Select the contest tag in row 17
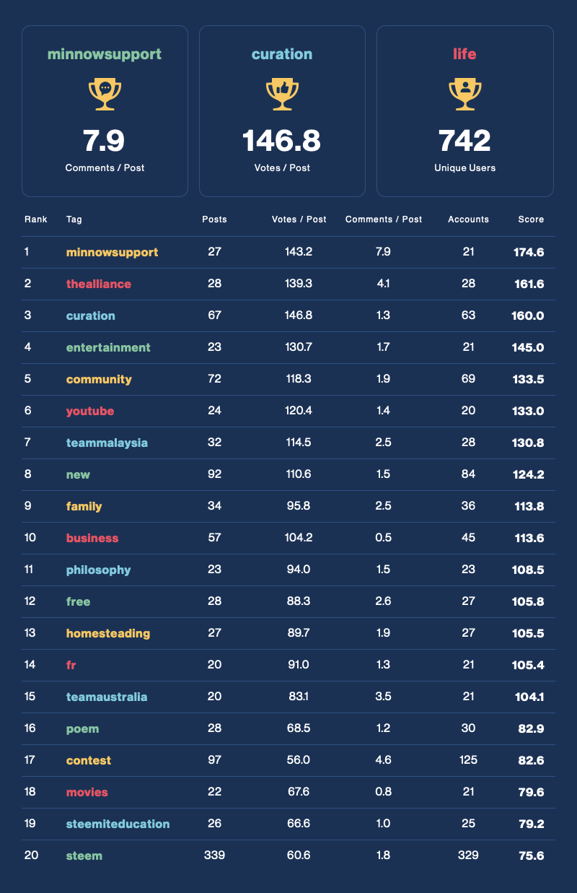 (90, 760)
